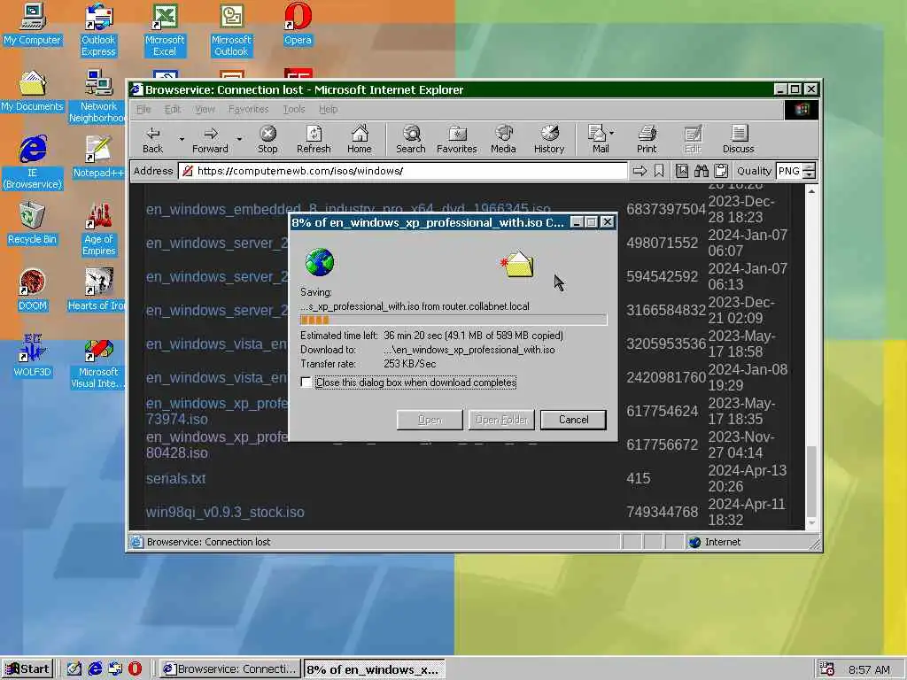Click the Start button
Viewport: 907px width, 680px height.
27,669
